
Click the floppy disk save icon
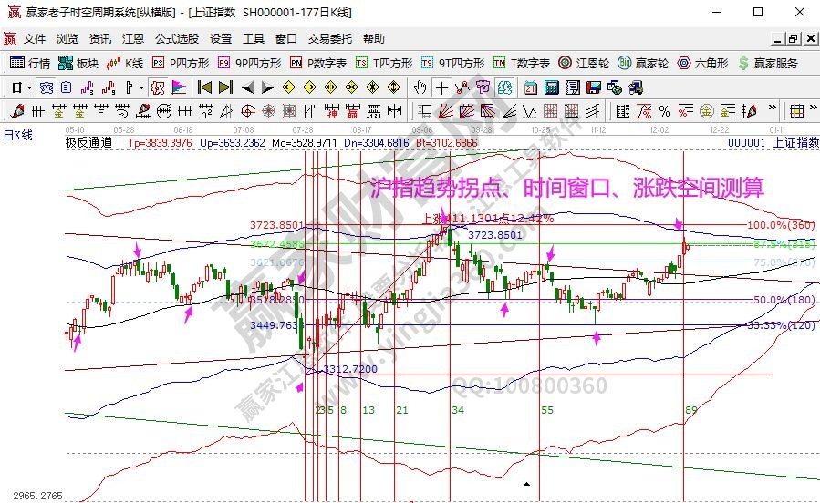click(594, 87)
